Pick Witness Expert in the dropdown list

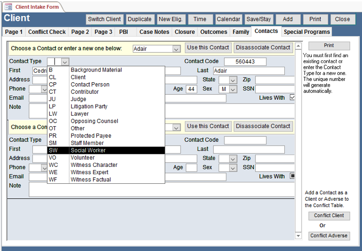click(90, 172)
